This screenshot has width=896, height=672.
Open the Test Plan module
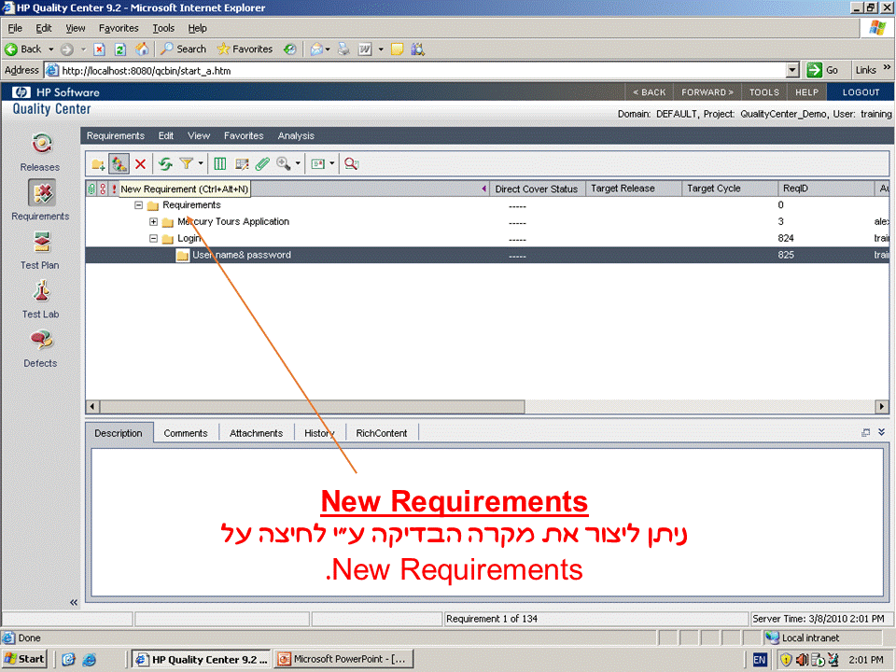click(40, 250)
